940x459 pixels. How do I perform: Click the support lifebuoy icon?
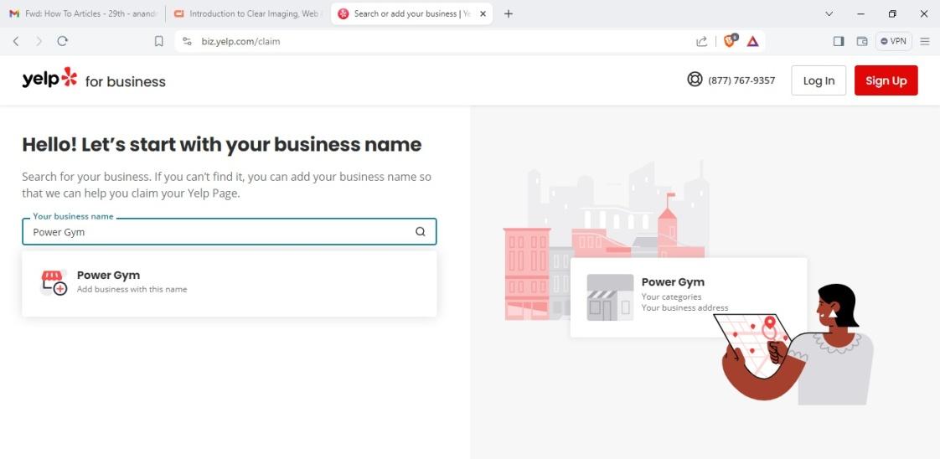point(695,79)
